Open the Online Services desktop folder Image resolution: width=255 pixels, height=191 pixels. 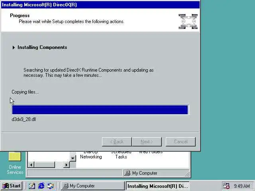[x=15, y=163]
